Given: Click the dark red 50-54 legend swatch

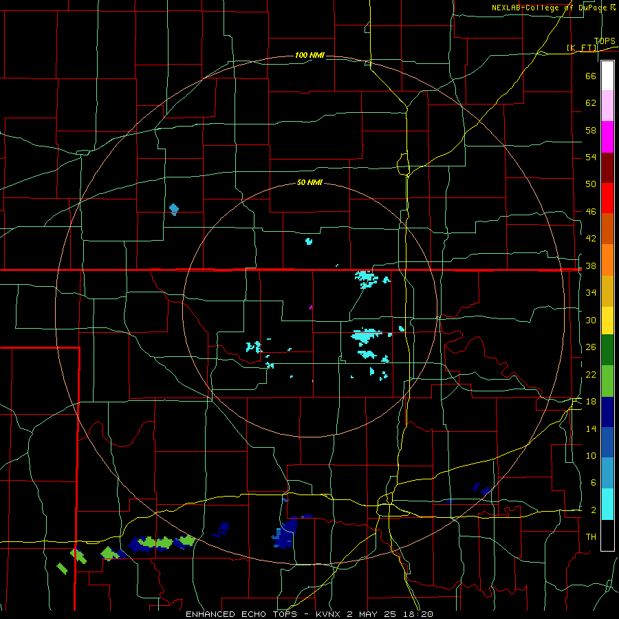Looking at the screenshot, I should click(x=607, y=168).
